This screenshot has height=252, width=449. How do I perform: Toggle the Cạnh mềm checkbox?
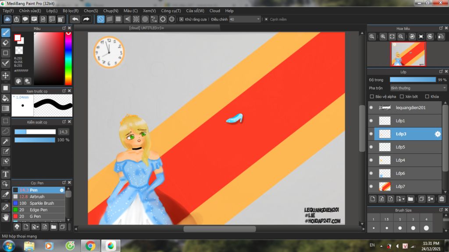(266, 19)
